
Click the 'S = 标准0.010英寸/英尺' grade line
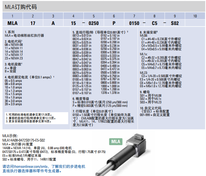(100, 102)
